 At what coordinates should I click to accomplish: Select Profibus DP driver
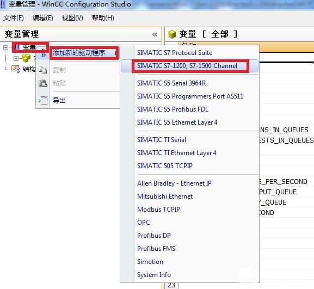pos(154,236)
